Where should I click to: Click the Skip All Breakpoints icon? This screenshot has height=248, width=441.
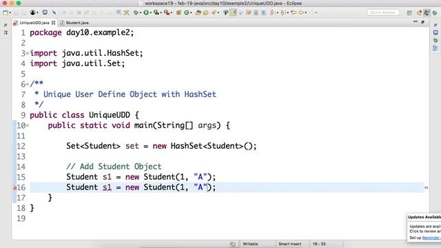pos(54,12)
